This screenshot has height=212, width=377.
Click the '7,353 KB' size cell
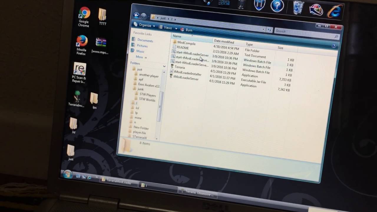tap(285, 79)
